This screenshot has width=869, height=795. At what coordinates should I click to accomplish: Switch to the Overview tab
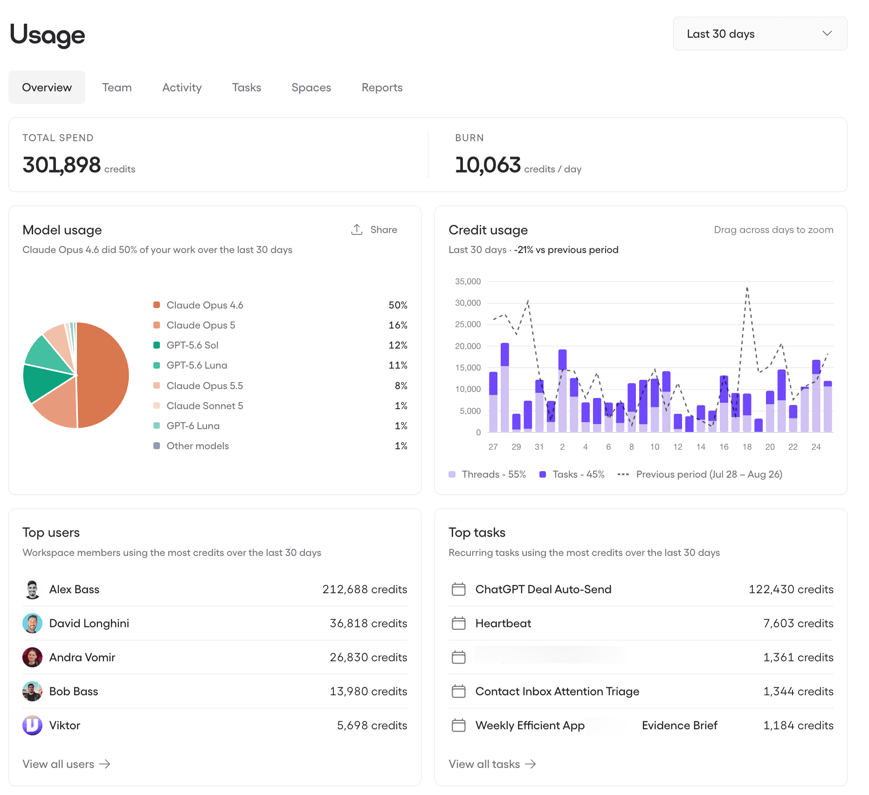click(47, 87)
